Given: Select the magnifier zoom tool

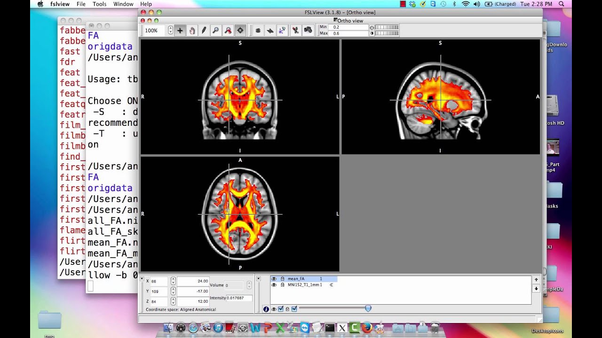Looking at the screenshot, I should coord(215,31).
